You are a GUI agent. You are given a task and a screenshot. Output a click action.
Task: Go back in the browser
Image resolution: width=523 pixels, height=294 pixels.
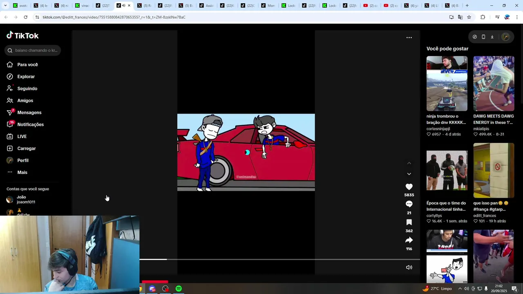click(x=6, y=17)
